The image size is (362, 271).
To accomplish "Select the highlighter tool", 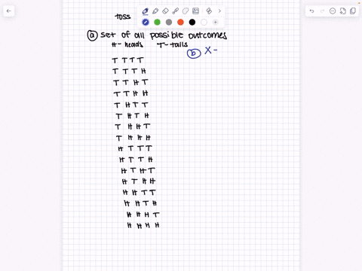I will tap(155, 11).
